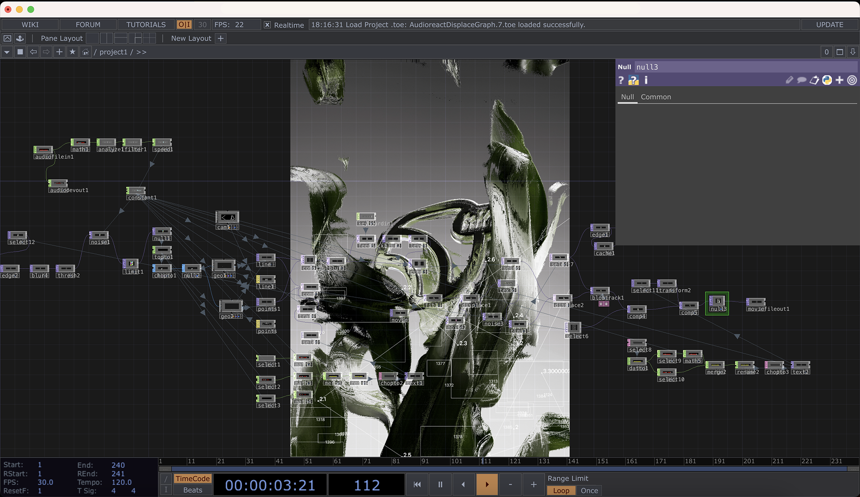Click the down arrow at pane top-right

click(853, 52)
